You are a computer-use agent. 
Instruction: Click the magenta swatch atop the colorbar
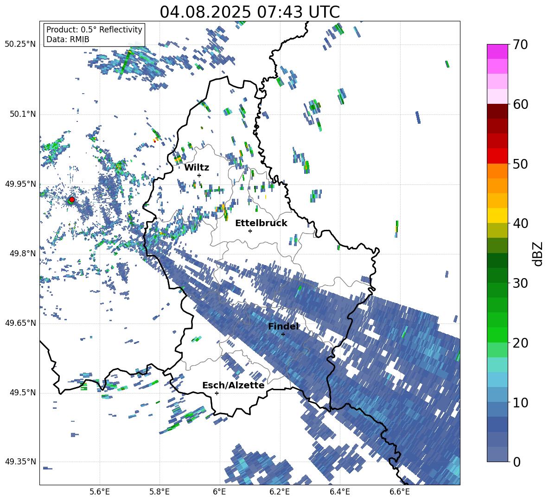(x=497, y=51)
